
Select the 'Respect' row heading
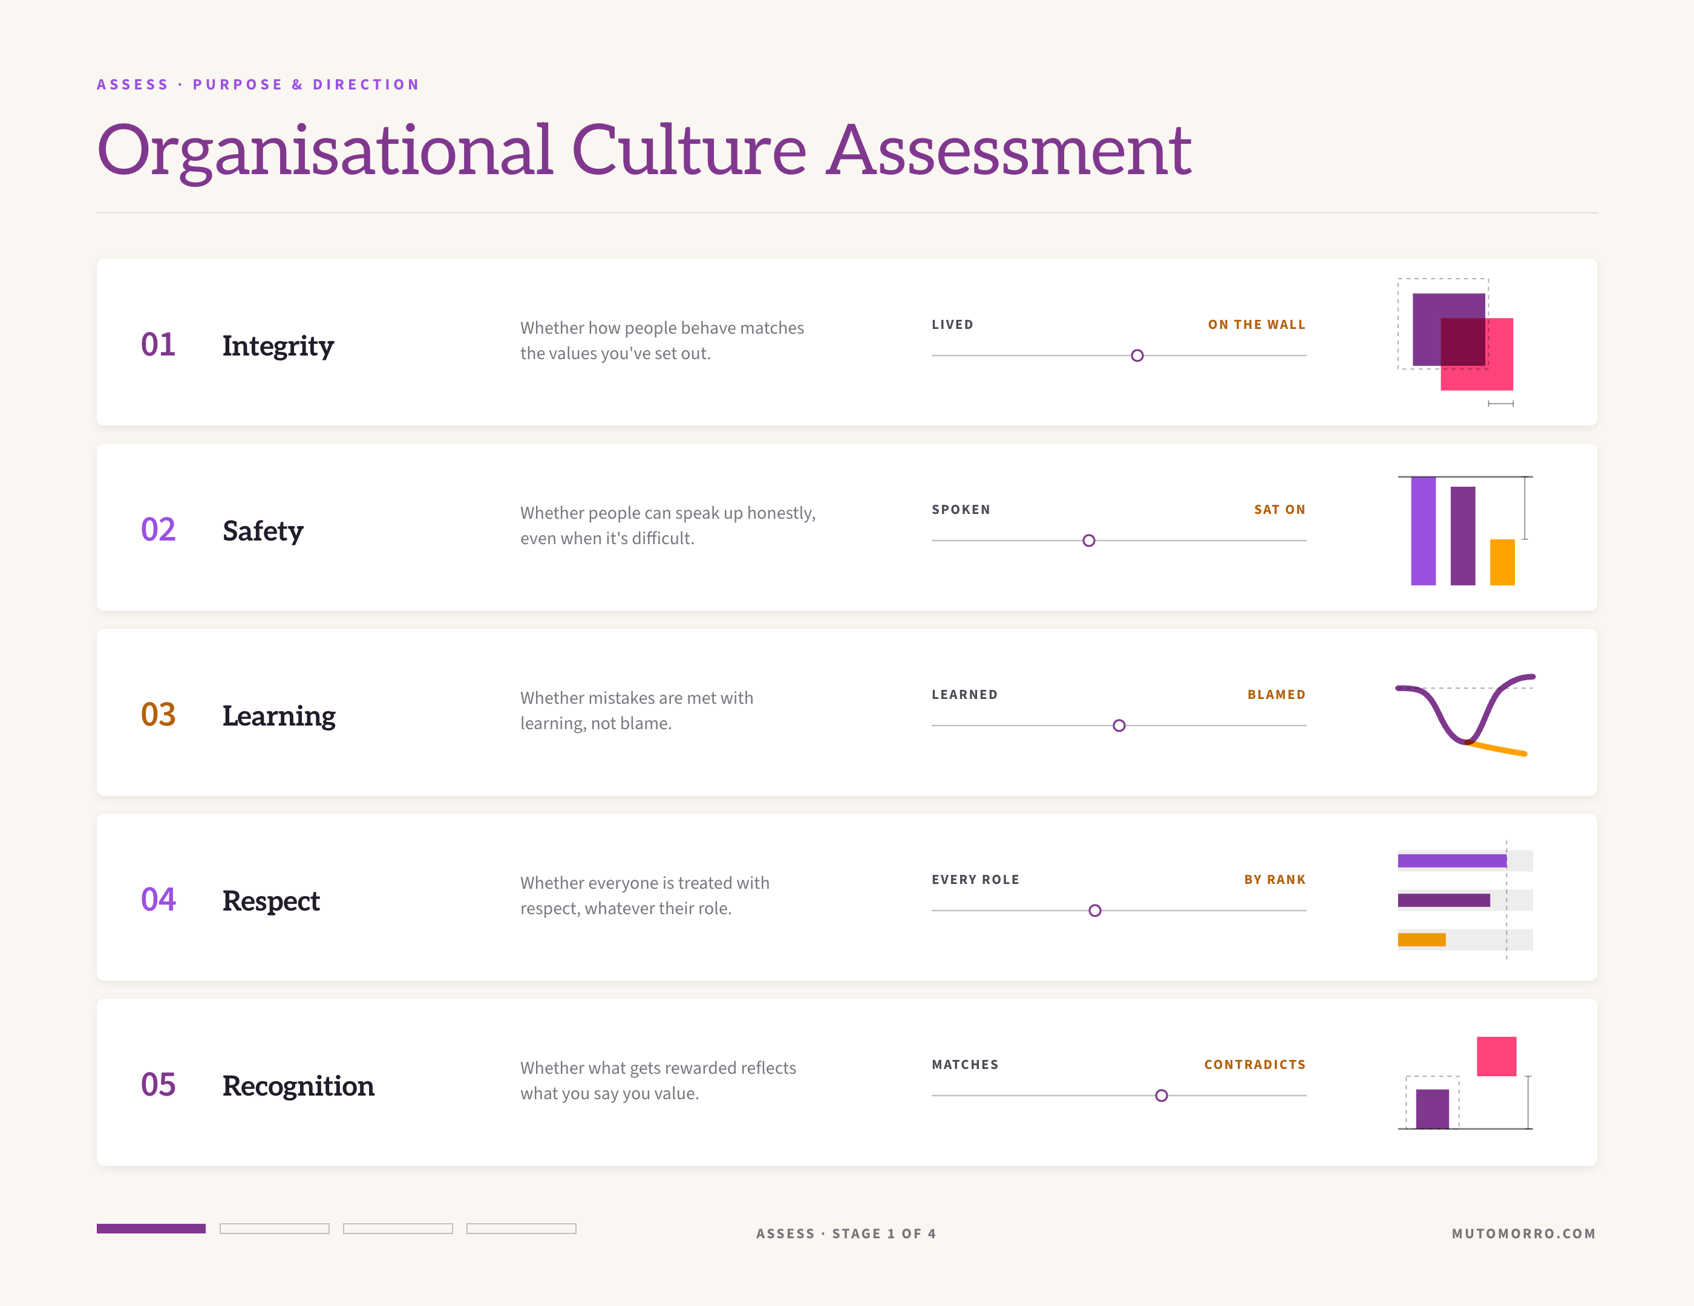click(270, 902)
